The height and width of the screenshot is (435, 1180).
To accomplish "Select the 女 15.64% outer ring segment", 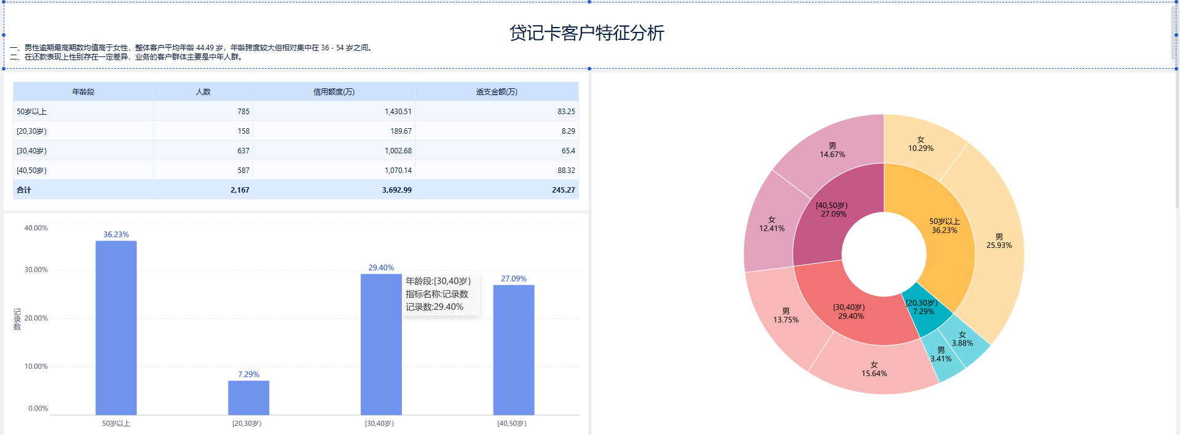I will click(874, 369).
